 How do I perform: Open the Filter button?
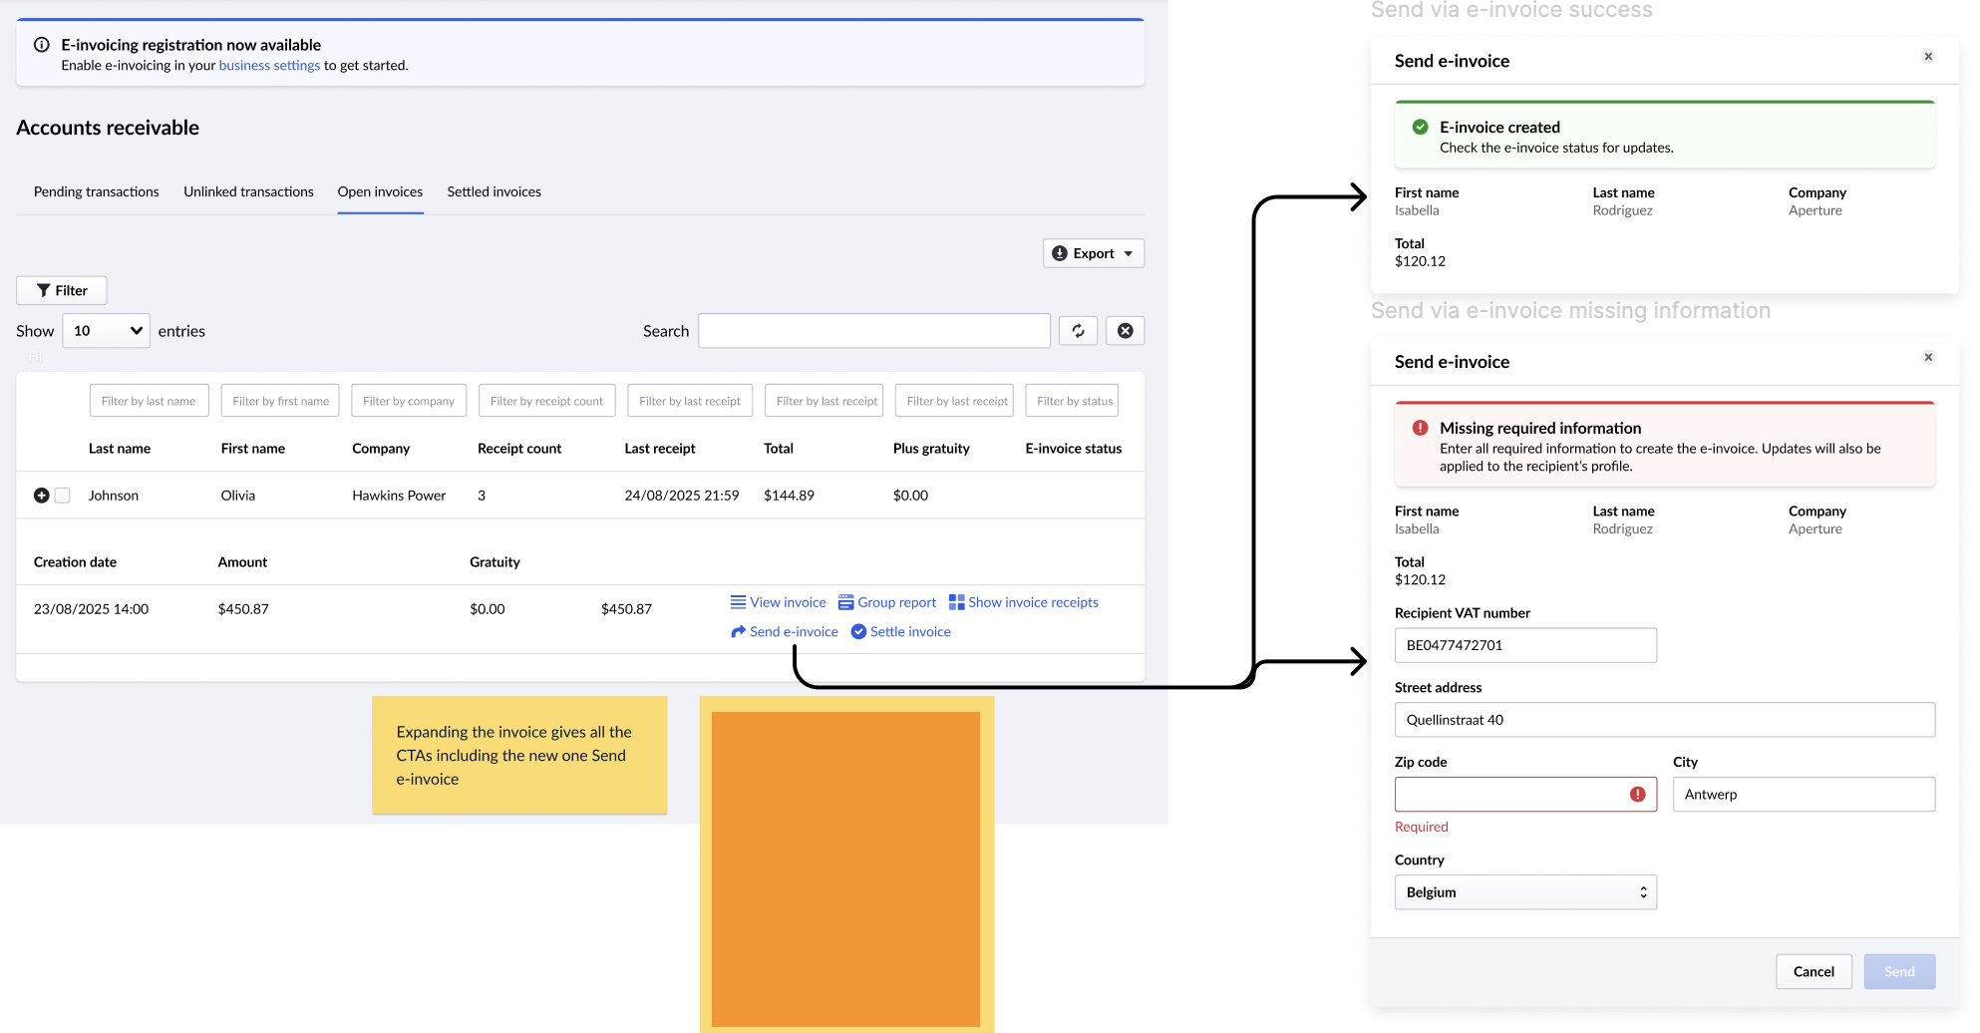(62, 290)
